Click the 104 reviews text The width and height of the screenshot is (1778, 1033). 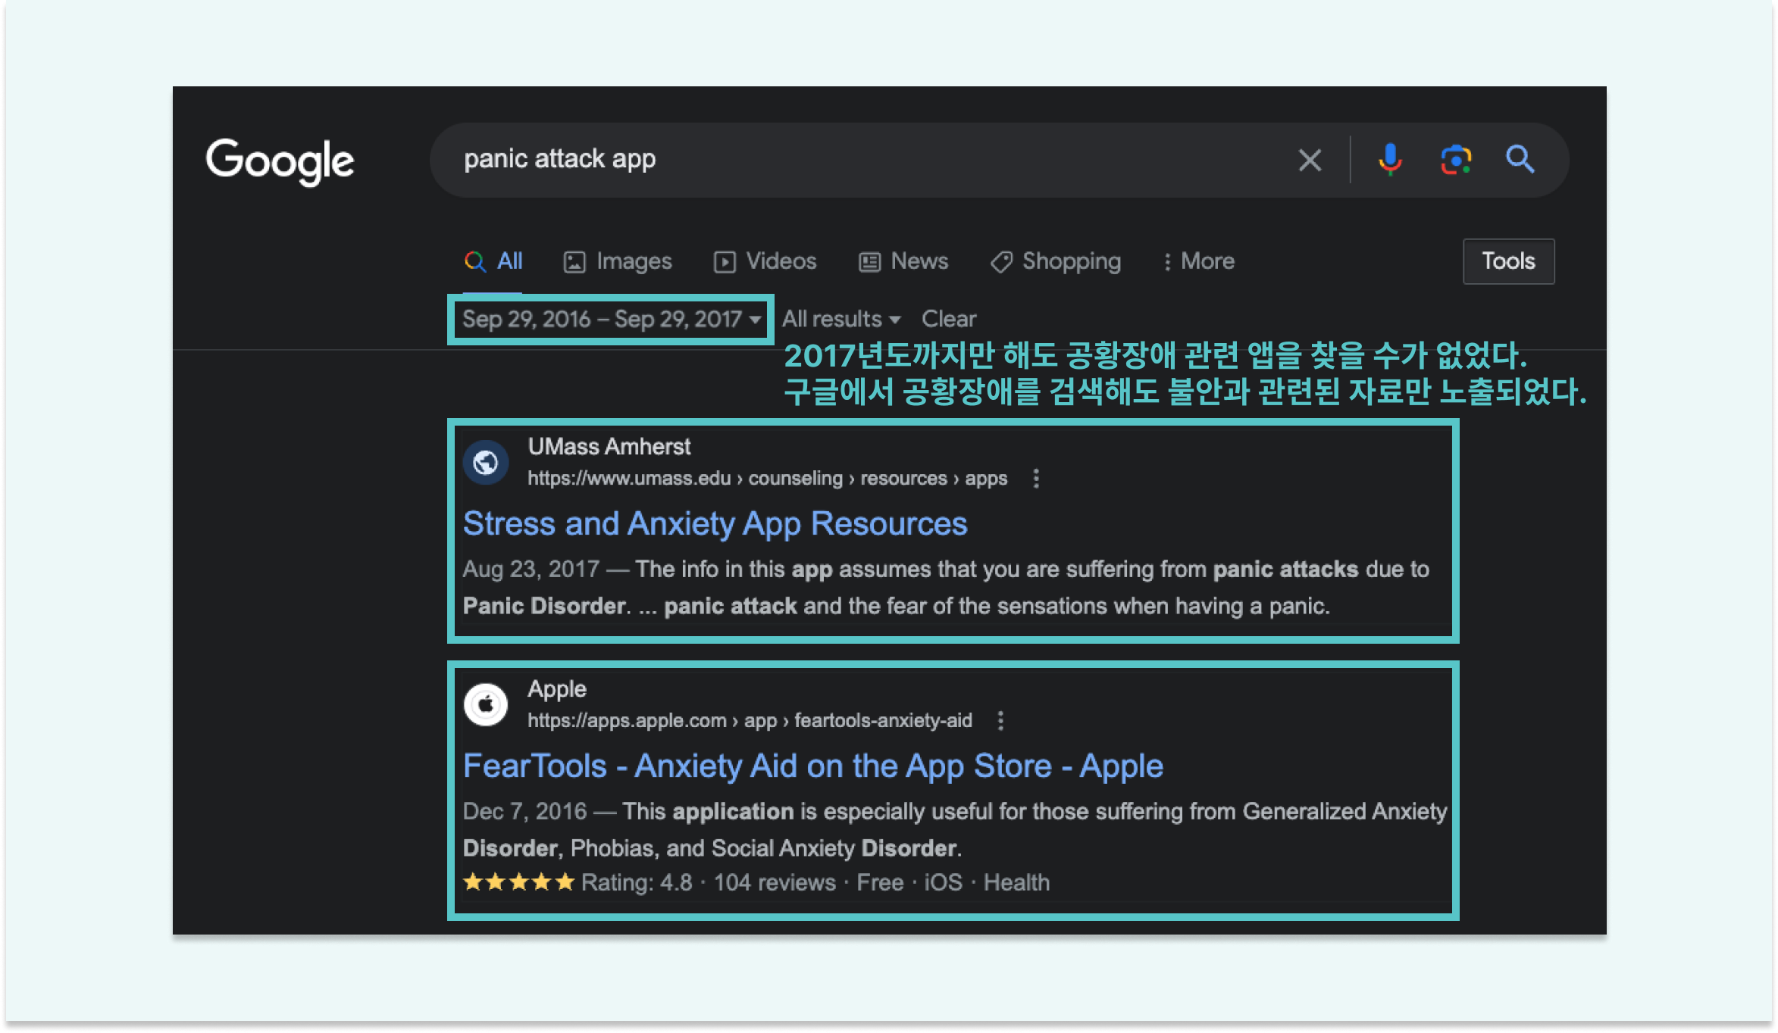(775, 882)
